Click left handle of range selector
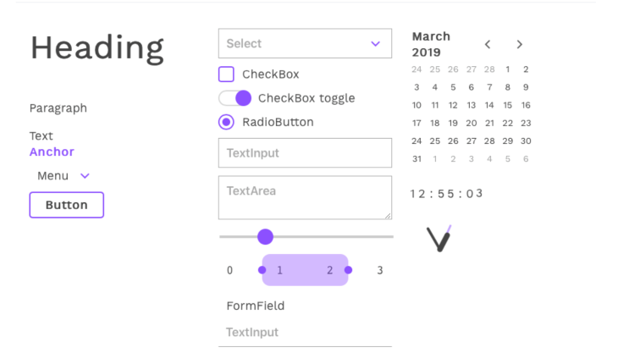618x353 pixels. click(x=262, y=270)
